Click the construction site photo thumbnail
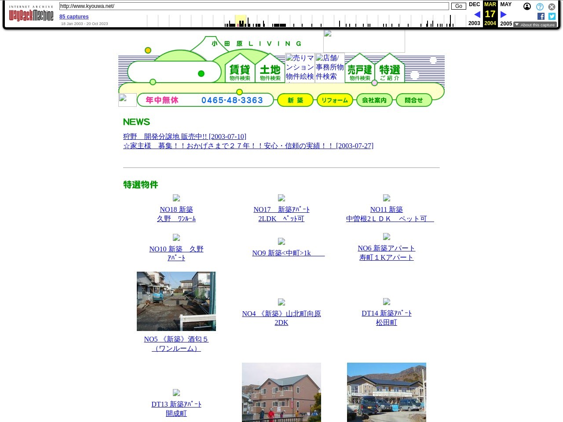 point(176,301)
